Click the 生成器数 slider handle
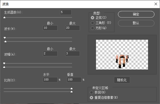 click(x=4, y=18)
